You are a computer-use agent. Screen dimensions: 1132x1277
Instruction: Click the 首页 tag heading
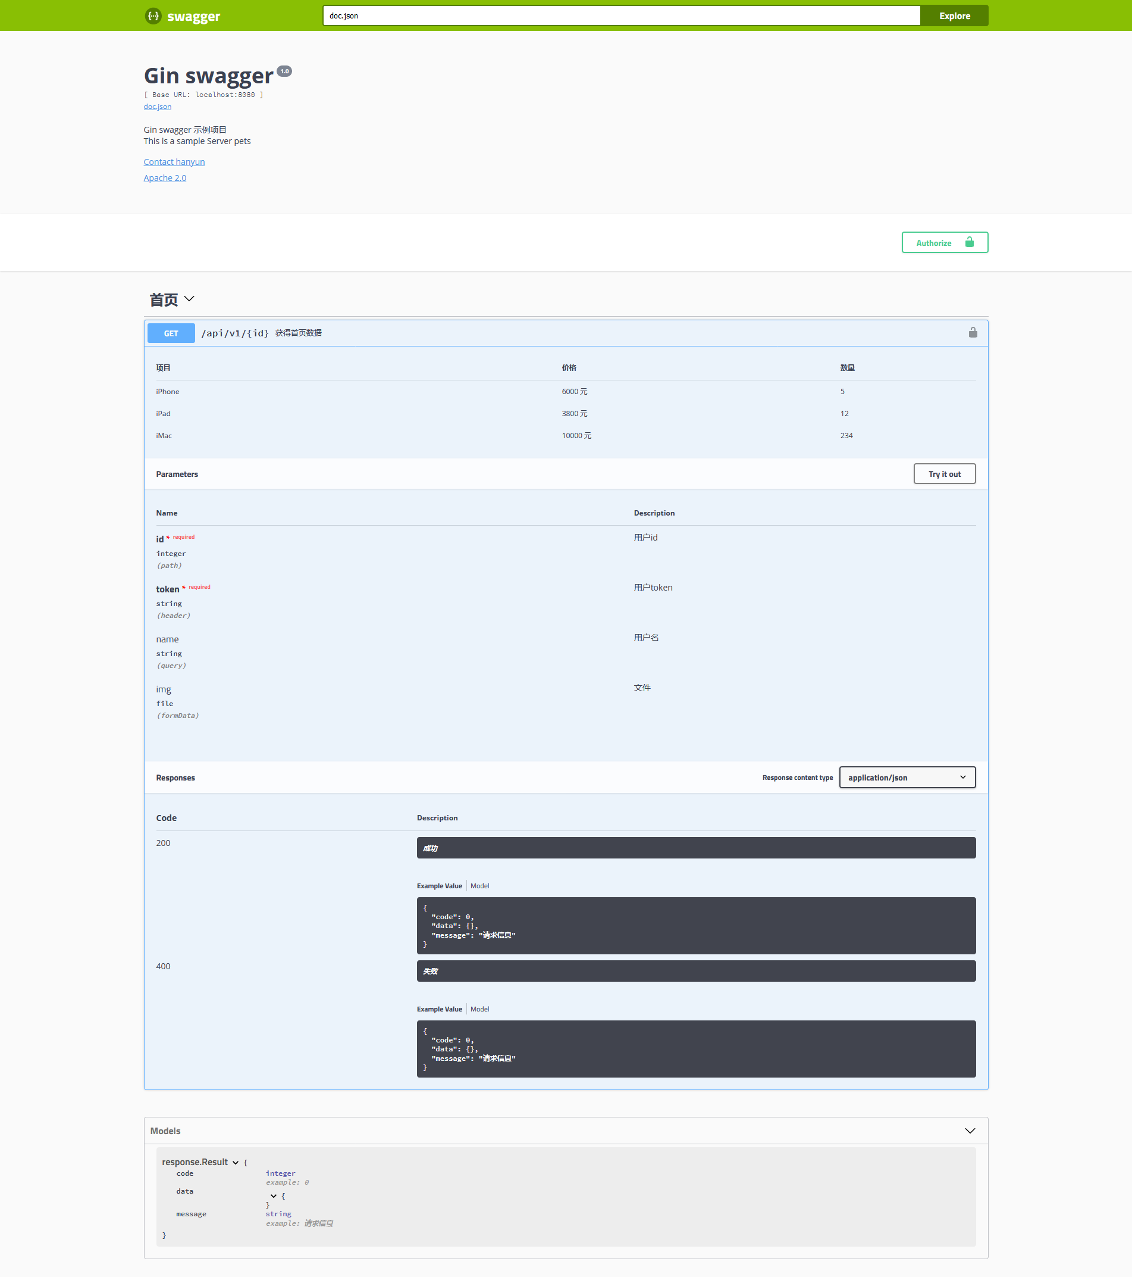point(164,300)
